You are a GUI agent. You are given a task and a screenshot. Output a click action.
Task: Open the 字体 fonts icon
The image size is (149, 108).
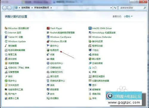(x=90, y=98)
